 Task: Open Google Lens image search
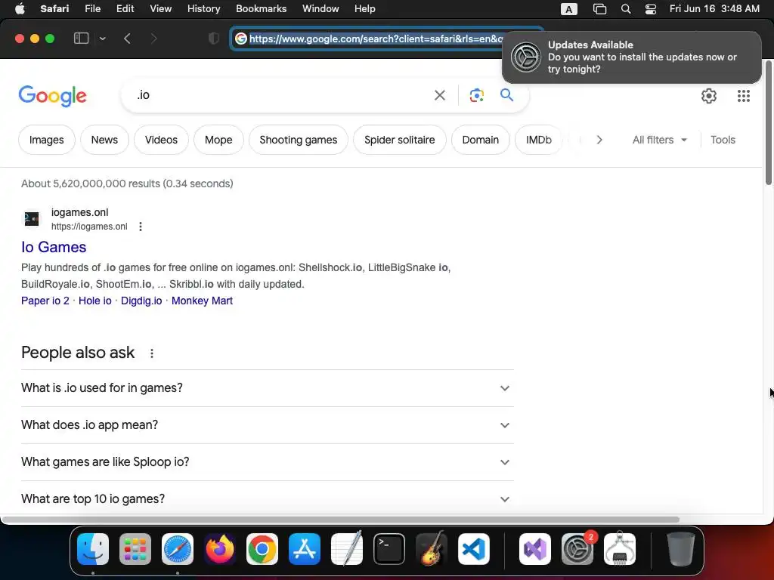(x=476, y=95)
